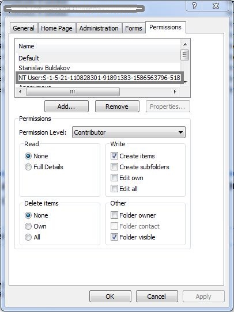Click the help question mark icon
This screenshot has width=234, height=312.
[x=194, y=6]
